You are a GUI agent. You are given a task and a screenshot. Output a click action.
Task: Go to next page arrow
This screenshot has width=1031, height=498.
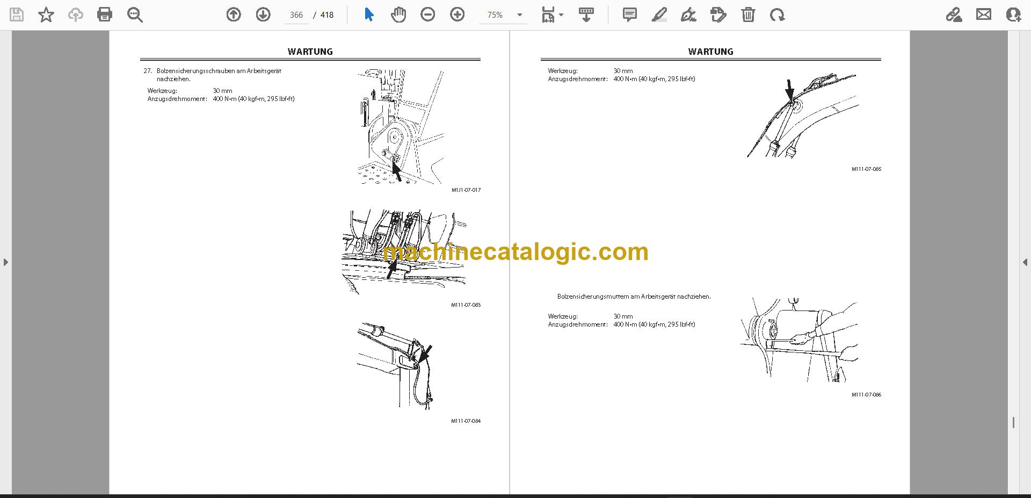(263, 15)
